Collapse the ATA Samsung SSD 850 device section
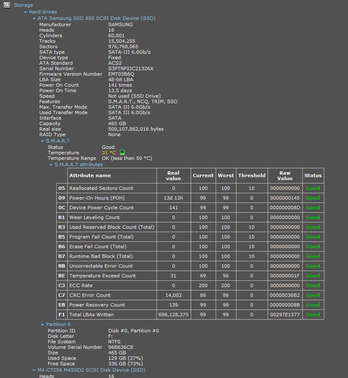 coord(34,18)
